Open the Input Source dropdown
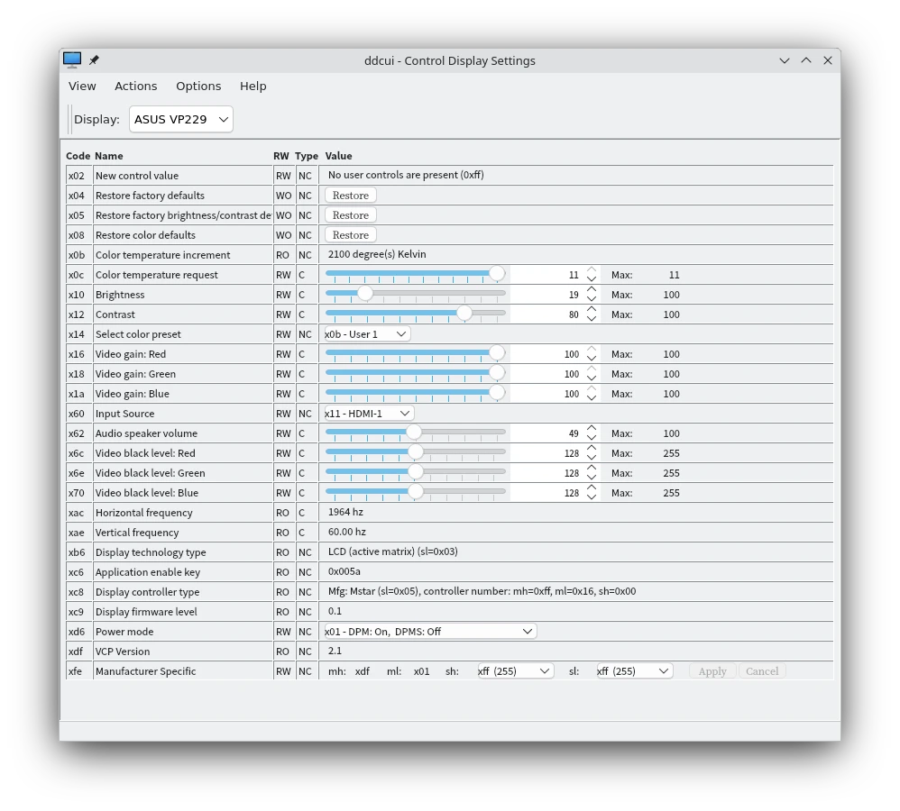The height and width of the screenshot is (811, 900). pyautogui.click(x=365, y=413)
